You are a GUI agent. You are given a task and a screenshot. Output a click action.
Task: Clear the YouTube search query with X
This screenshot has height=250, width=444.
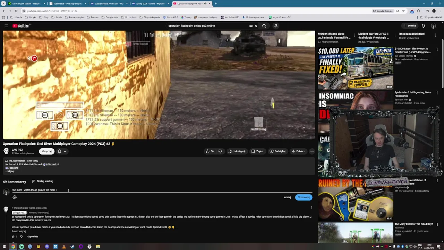pyautogui.click(x=256, y=26)
